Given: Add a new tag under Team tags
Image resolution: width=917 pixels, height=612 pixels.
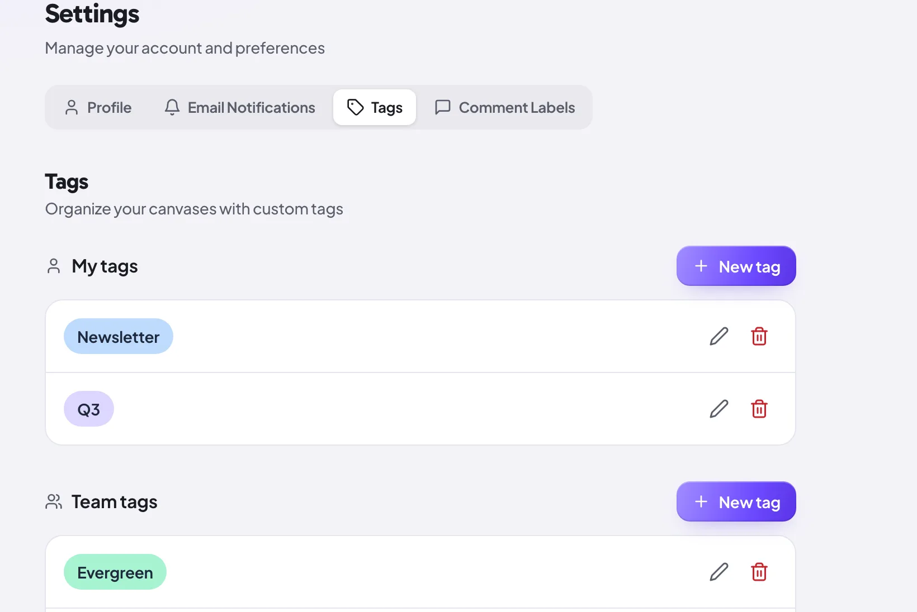Looking at the screenshot, I should 736,501.
